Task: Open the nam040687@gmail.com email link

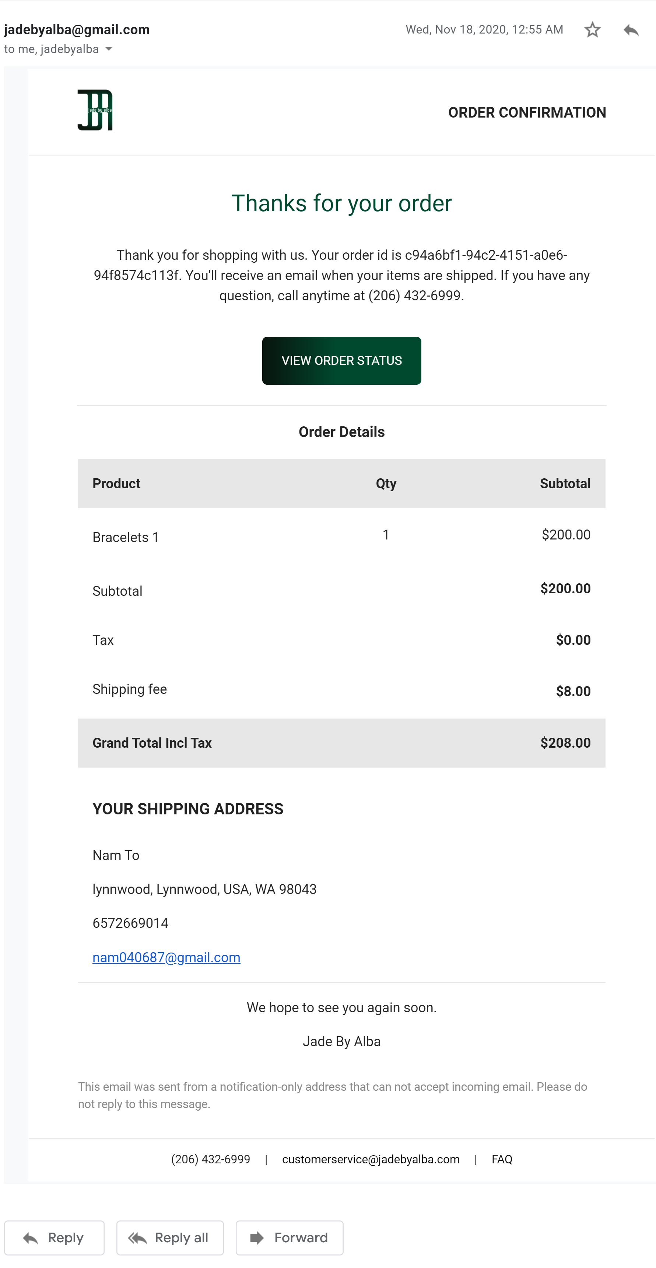Action: (x=166, y=957)
